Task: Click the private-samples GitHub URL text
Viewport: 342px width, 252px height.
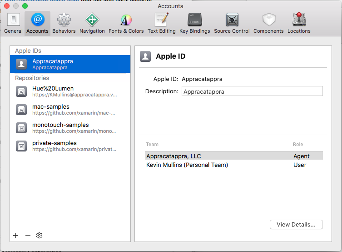Action: (x=74, y=149)
